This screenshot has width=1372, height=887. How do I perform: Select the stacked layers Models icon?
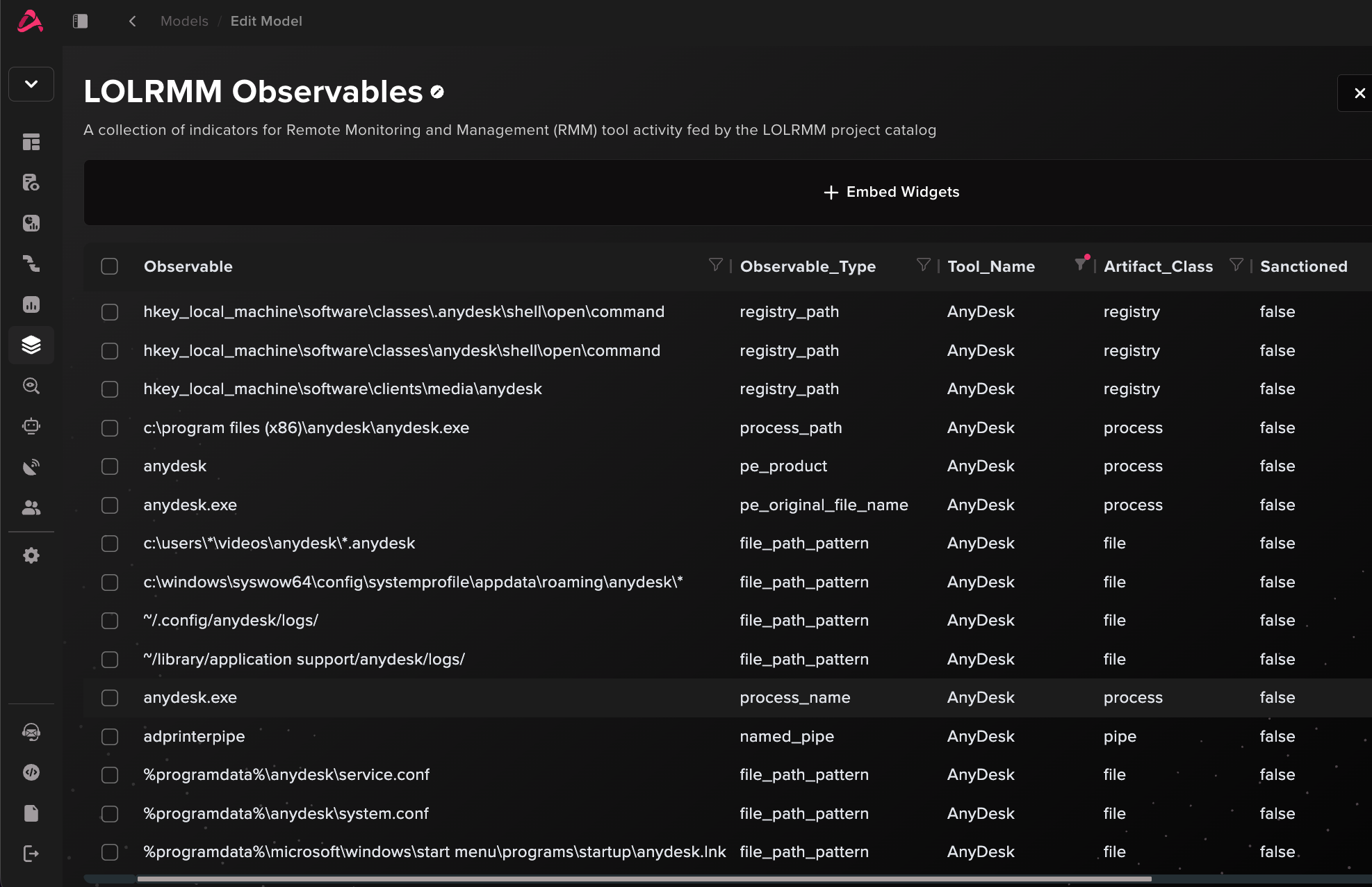pos(31,345)
